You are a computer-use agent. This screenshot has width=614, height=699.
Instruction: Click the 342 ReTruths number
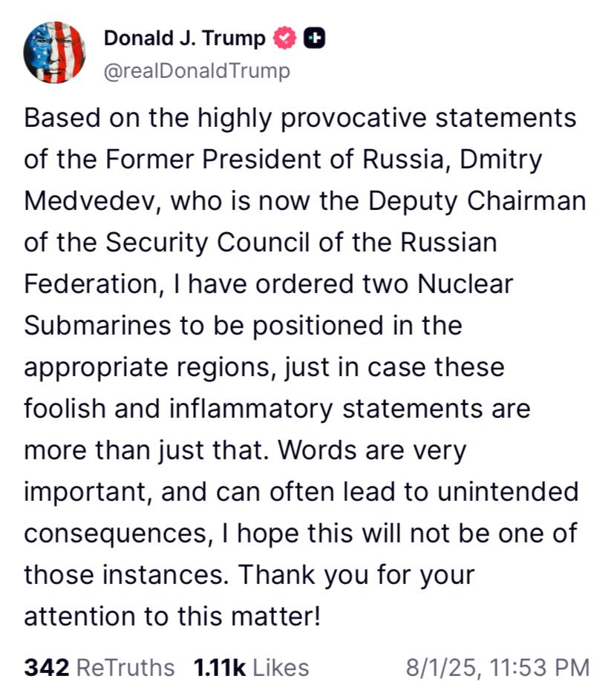pos(47,667)
